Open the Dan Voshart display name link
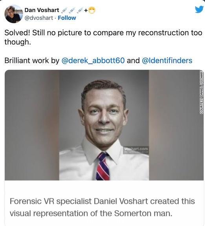This screenshot has height=226, width=205. [x=42, y=10]
